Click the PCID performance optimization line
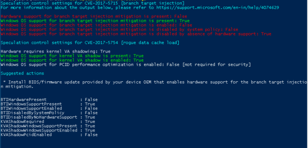Screen dimensions: 308x148 pos(125,64)
